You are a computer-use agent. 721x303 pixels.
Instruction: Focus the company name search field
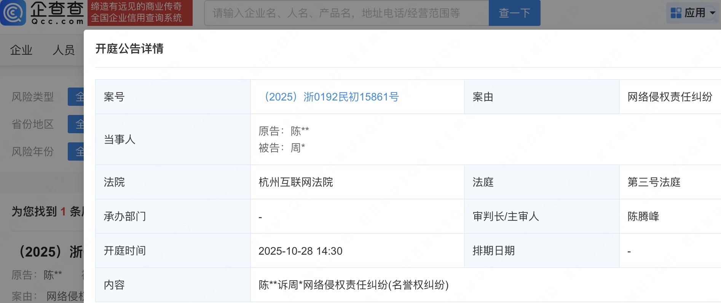[x=346, y=13]
